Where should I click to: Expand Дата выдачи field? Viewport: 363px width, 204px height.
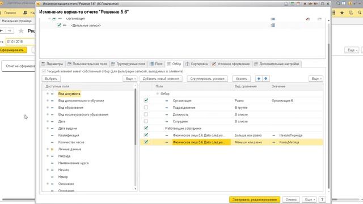point(48,129)
